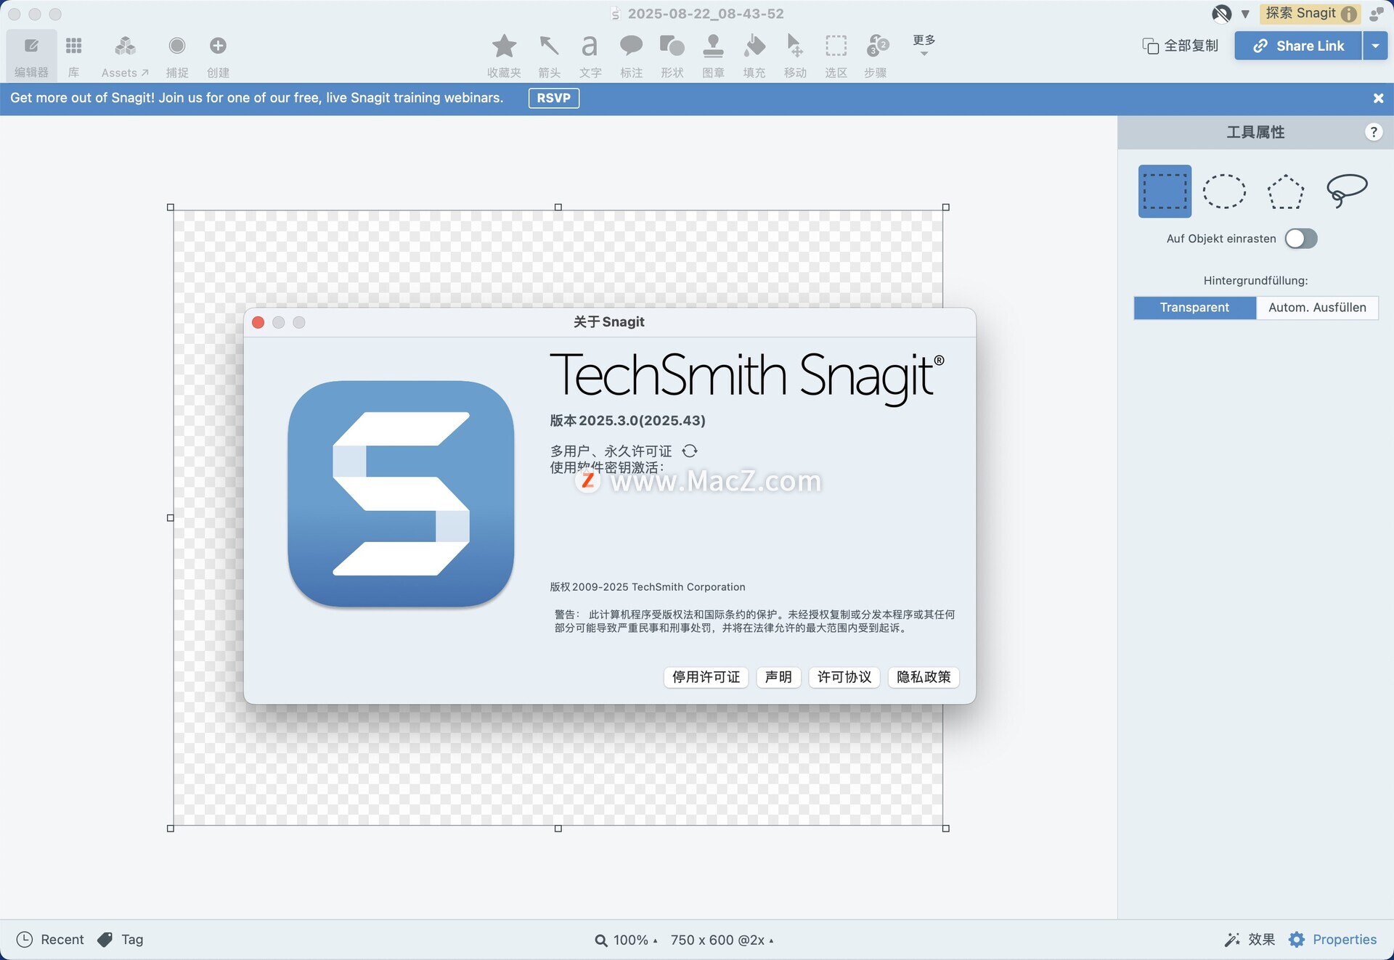Dismiss the webinar banner
The height and width of the screenshot is (960, 1394).
[1378, 98]
